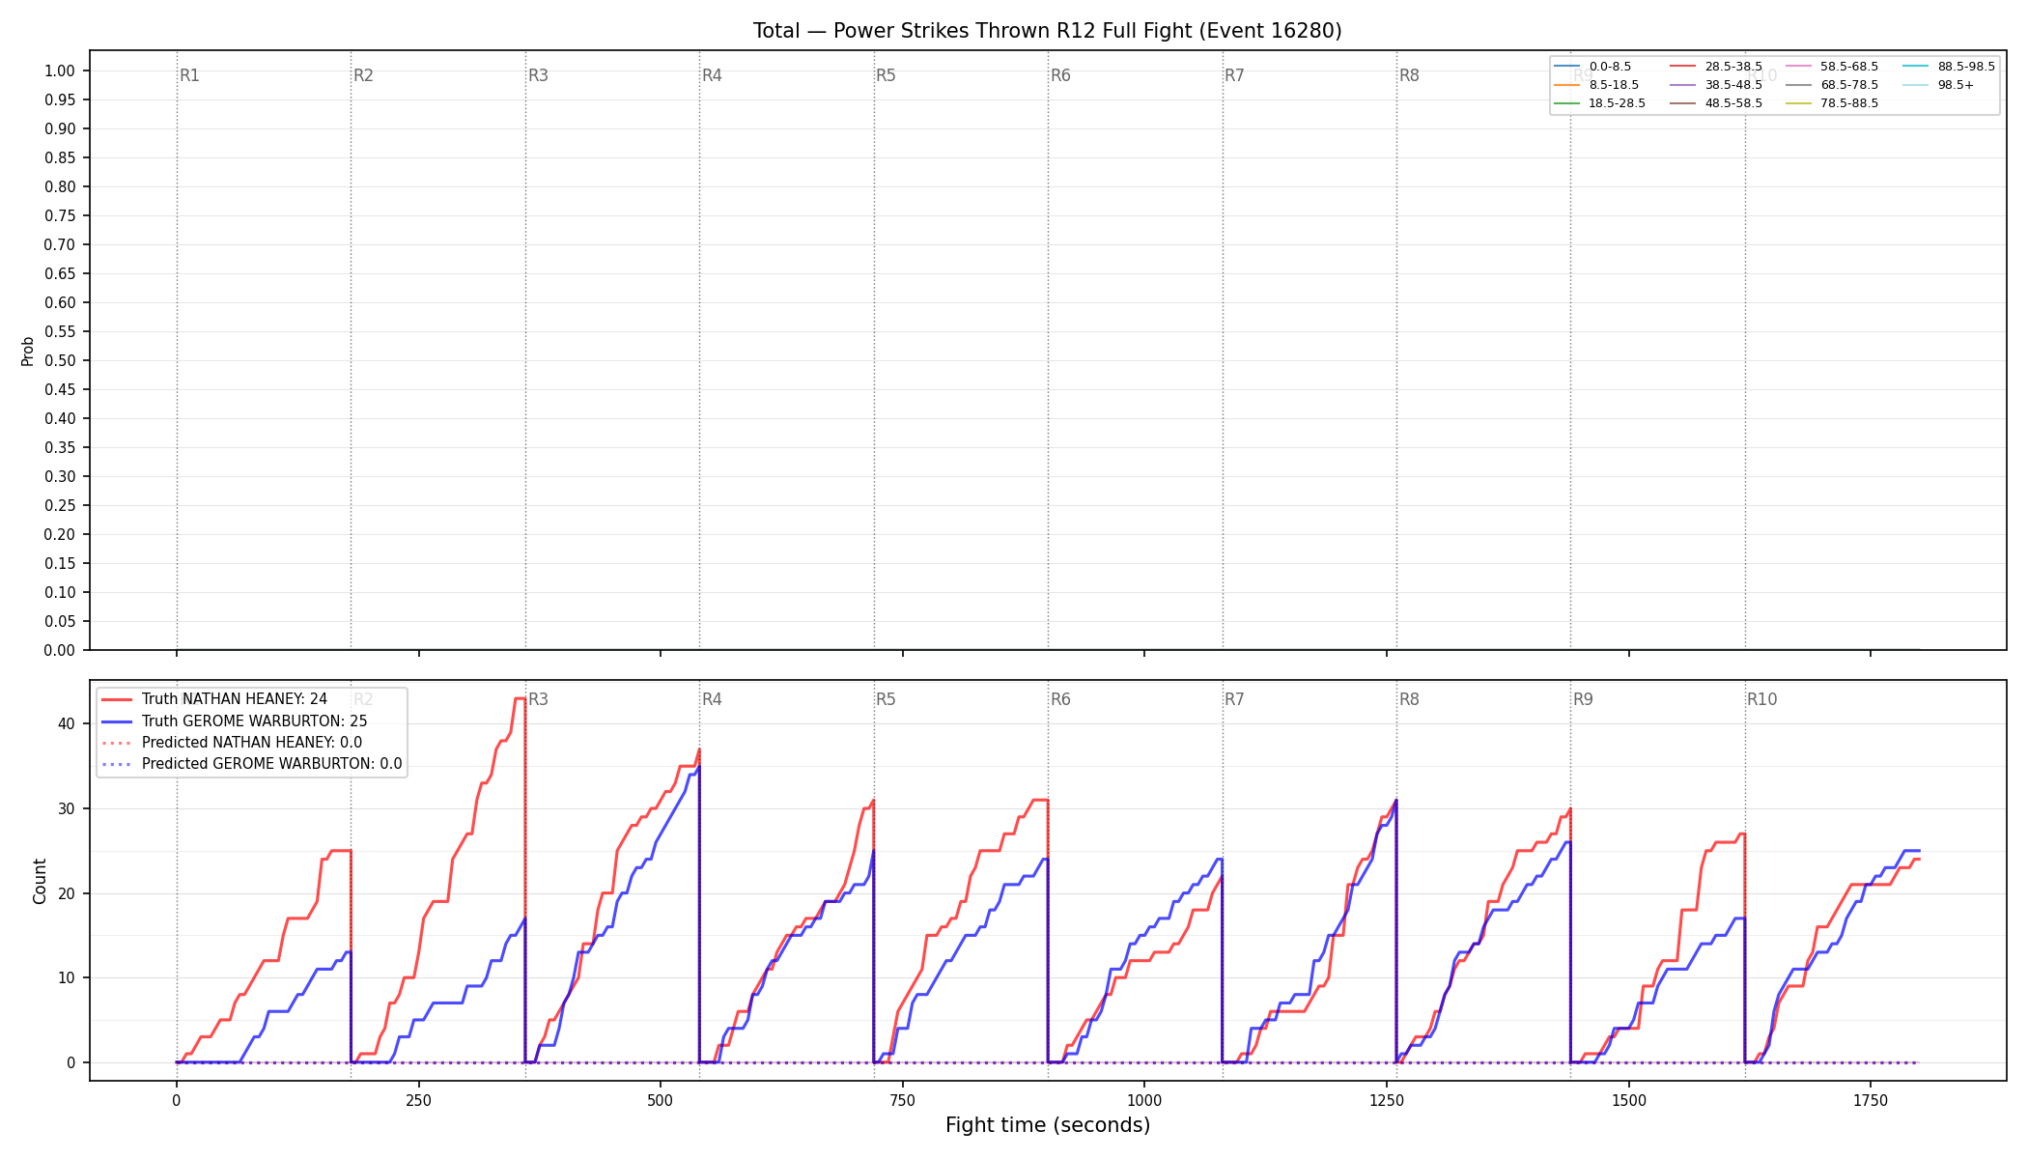Click the 1750 tick on fight time axis
Viewport: 2028px width, 1159px height.
(1871, 1100)
